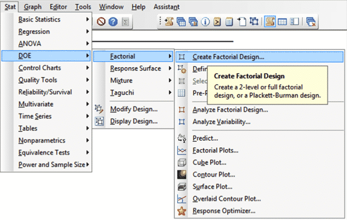This screenshot has height=220, width=347.
Task: Click the worksheet grid toolbar icon
Action: 282,22
